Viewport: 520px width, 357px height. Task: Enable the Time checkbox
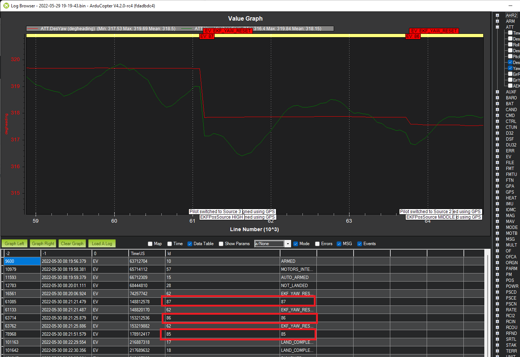point(169,244)
